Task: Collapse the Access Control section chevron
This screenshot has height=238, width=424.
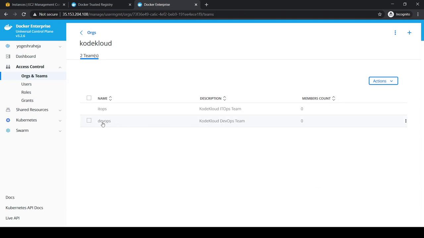Action: pos(60,67)
